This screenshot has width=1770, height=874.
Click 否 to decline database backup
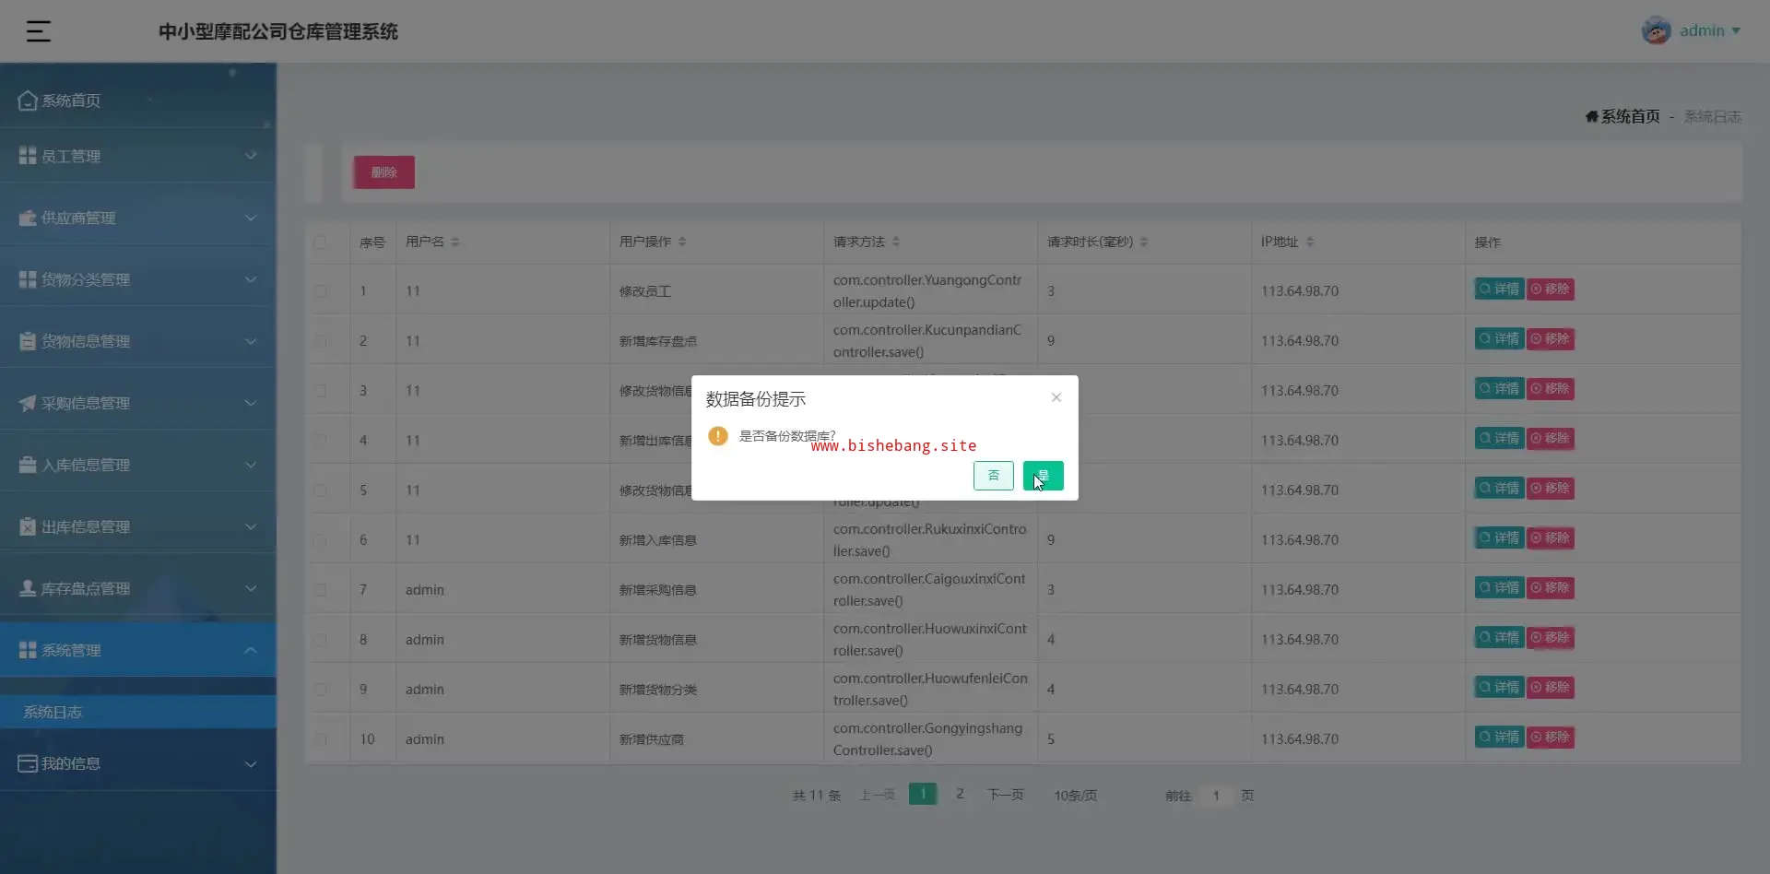[x=994, y=476]
